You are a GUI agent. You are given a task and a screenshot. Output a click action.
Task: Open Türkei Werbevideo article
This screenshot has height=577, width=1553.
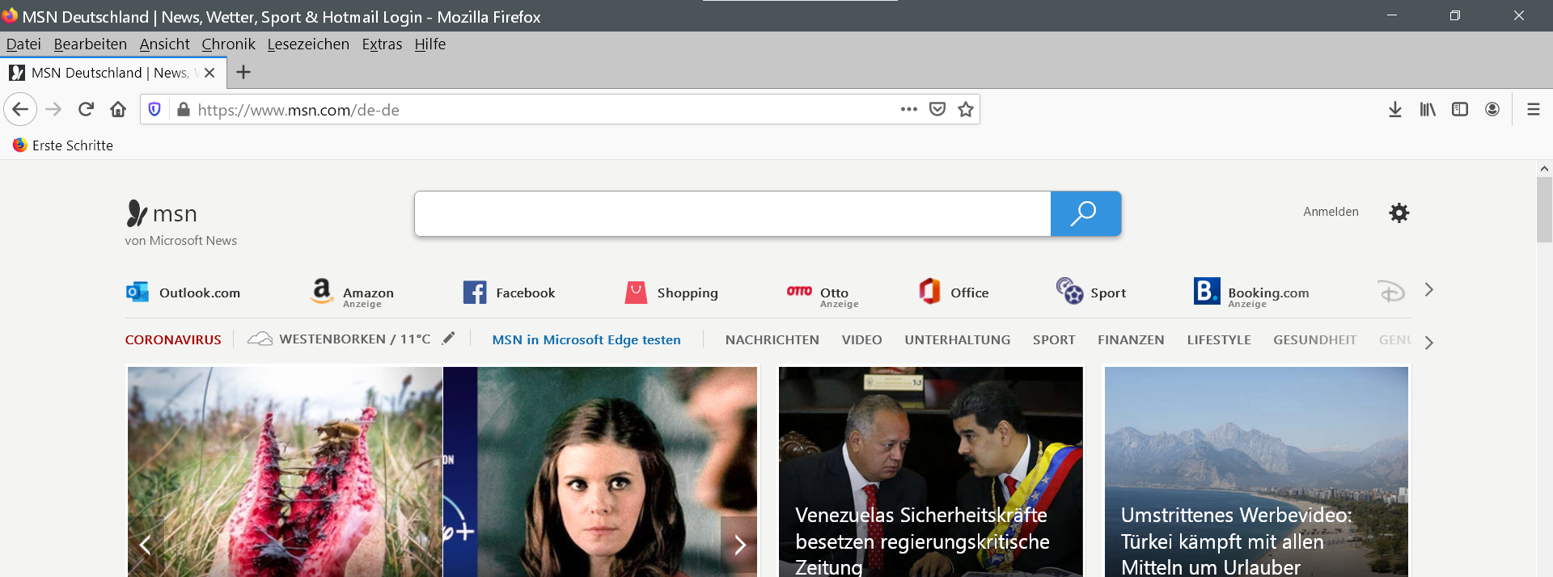[1256, 472]
